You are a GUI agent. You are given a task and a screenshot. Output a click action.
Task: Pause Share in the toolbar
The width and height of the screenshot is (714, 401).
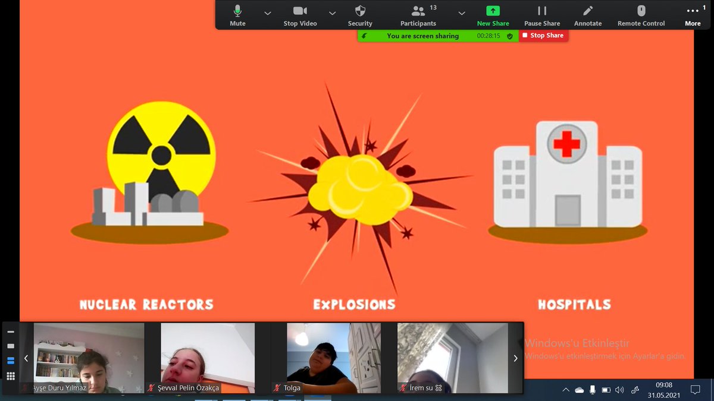[x=542, y=15]
